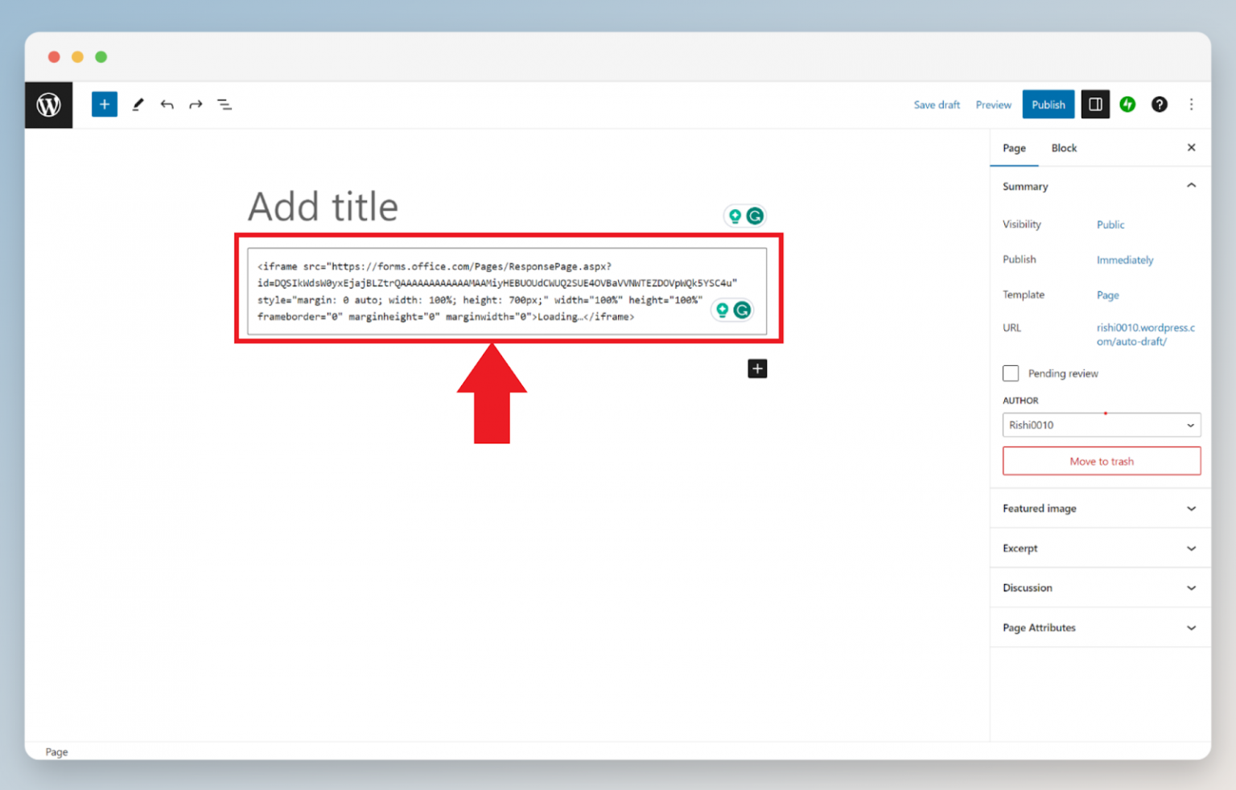Image resolution: width=1236 pixels, height=790 pixels.
Task: Open the Options three-dot menu
Action: [1192, 105]
